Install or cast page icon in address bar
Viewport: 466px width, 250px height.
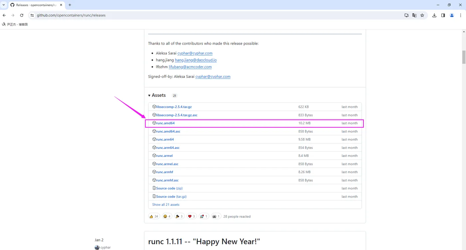click(406, 15)
